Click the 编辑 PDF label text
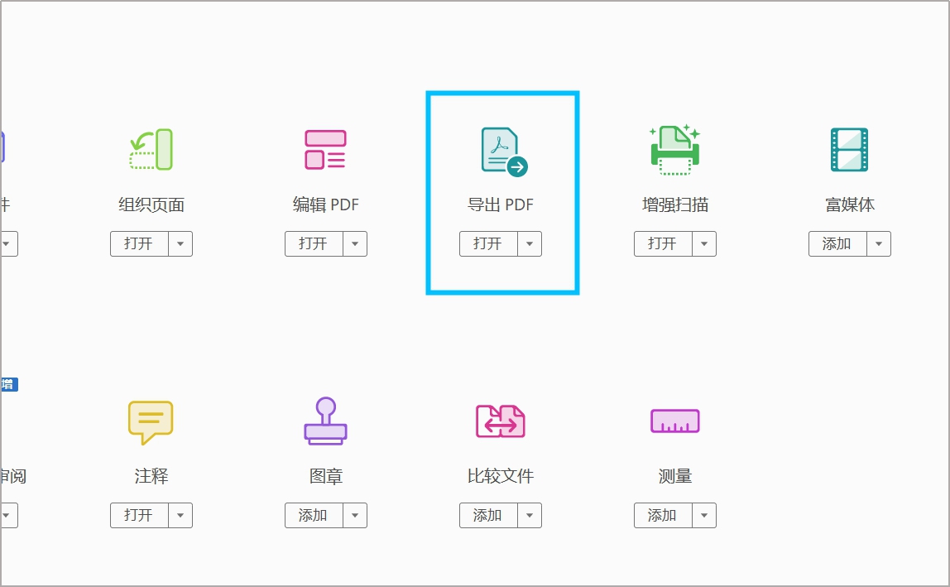950x587 pixels. coord(326,205)
